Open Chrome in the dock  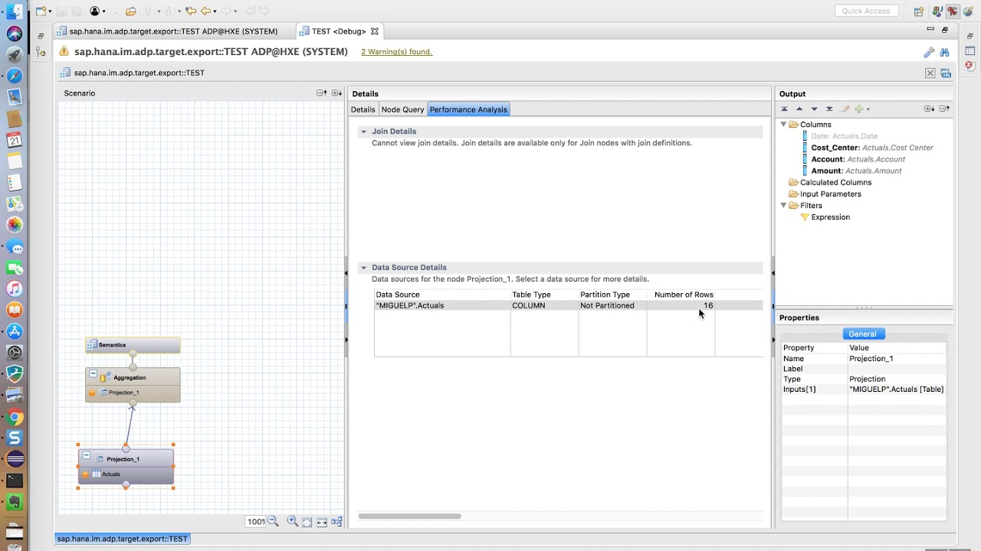point(14,418)
